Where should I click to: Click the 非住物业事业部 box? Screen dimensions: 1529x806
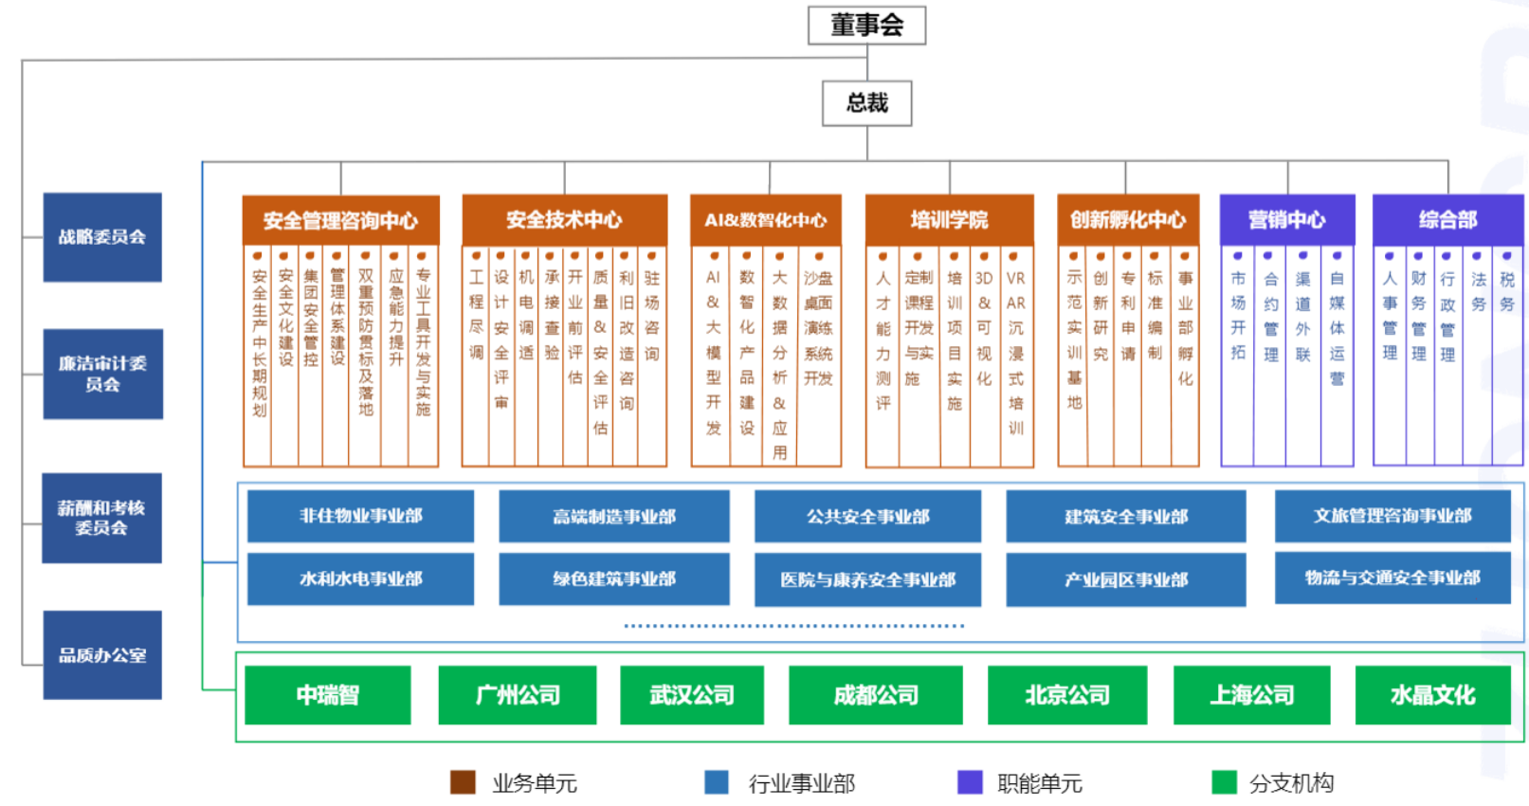pos(360,516)
